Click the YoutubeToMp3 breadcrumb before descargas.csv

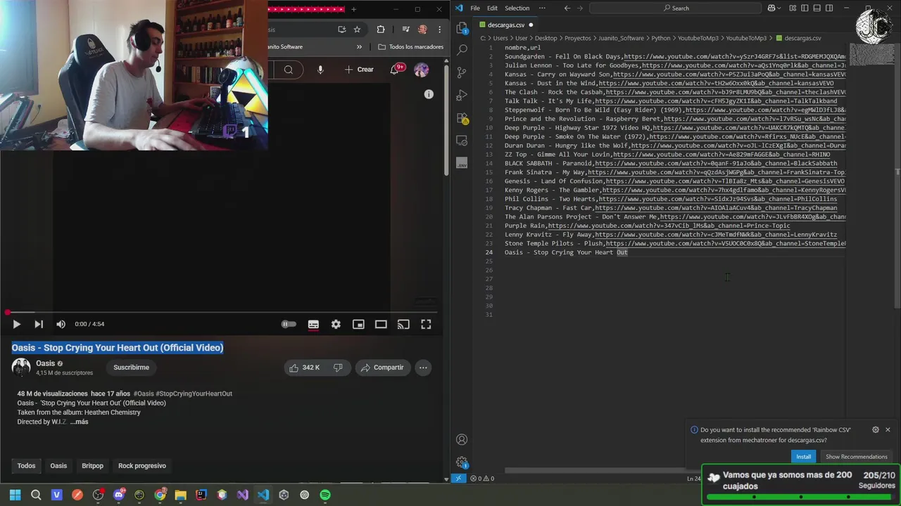coord(746,38)
